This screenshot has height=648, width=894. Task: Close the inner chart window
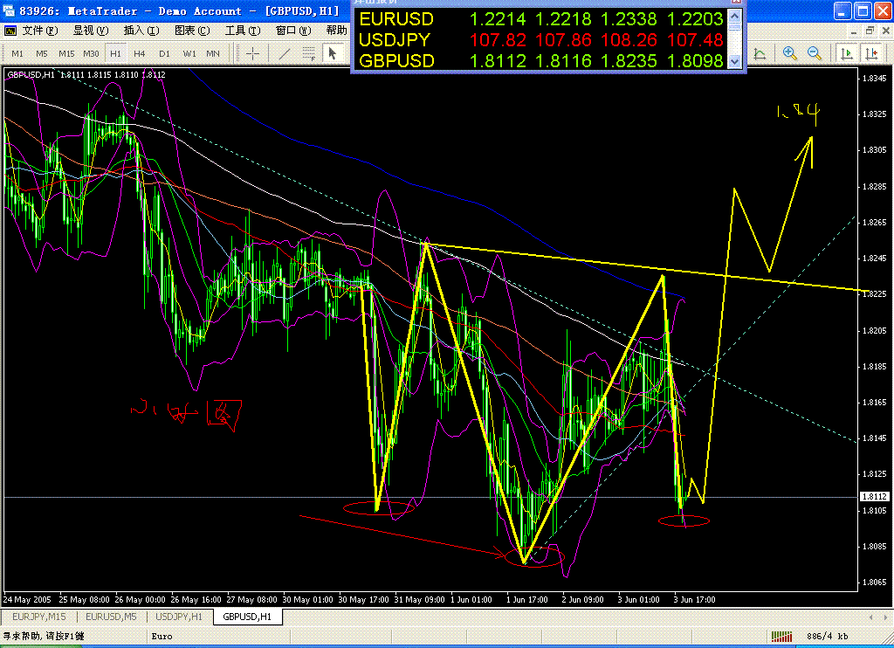click(886, 31)
